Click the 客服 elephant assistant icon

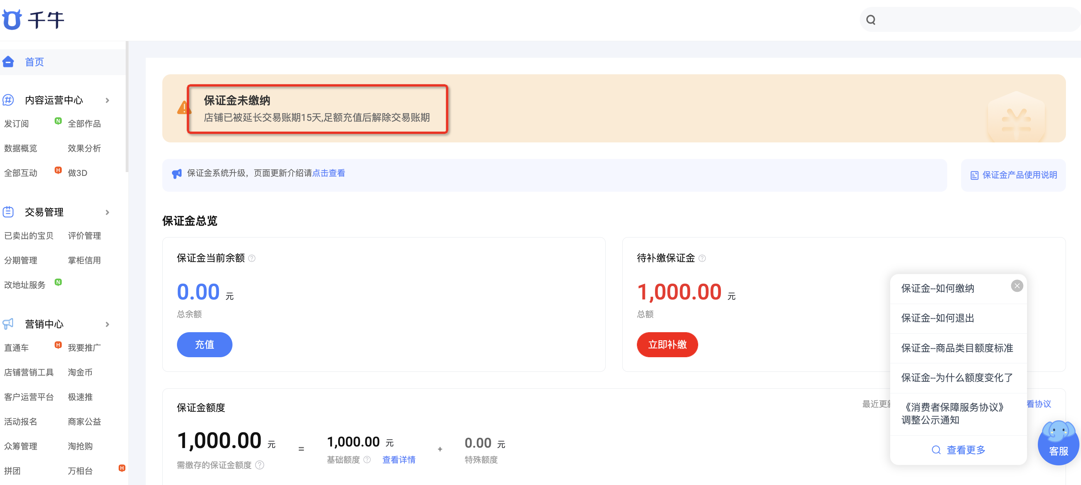[1058, 442]
